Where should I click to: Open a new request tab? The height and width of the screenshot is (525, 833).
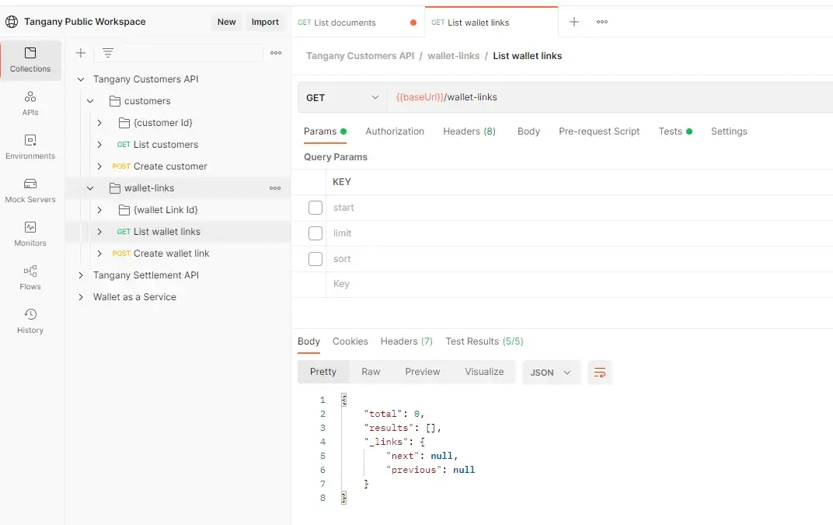tap(574, 22)
